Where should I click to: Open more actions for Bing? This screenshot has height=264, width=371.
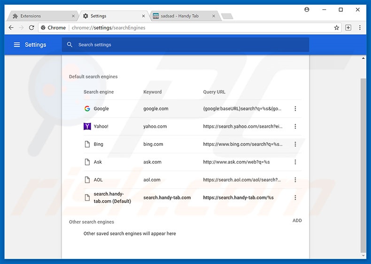[295, 144]
